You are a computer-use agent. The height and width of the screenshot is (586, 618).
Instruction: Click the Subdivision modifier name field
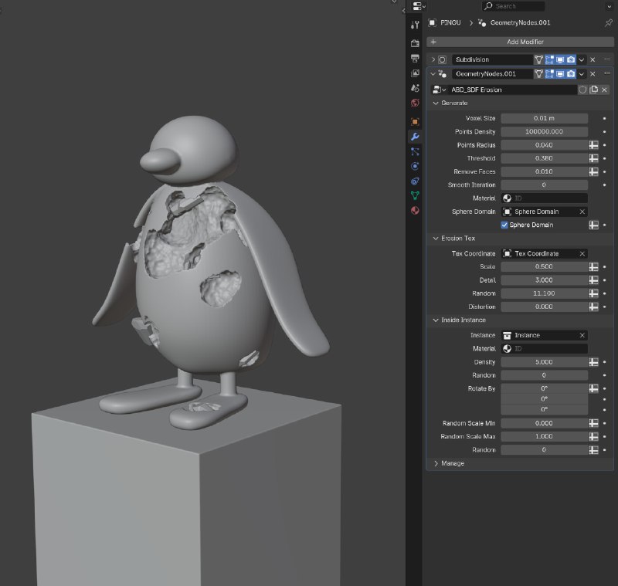pos(492,59)
